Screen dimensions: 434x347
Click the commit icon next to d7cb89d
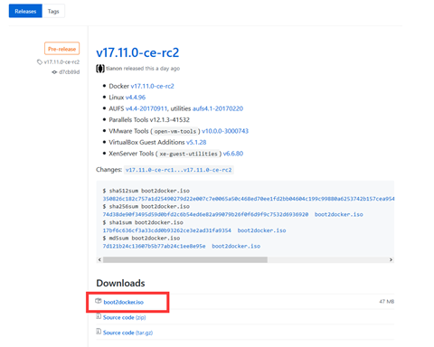point(54,72)
